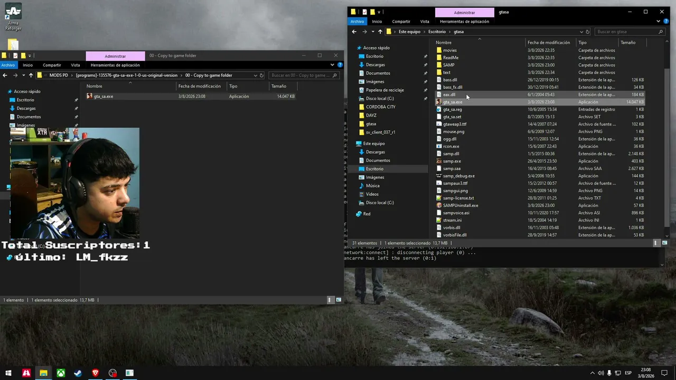Select the SAMPUninstall.exe icon
Image resolution: width=676 pixels, height=380 pixels.
[x=439, y=205]
